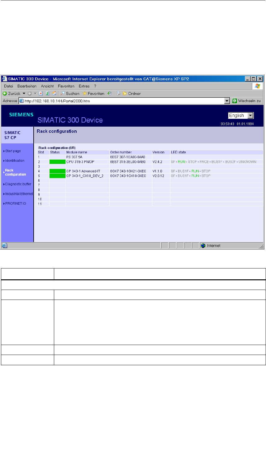The height and width of the screenshot is (466, 266).
Task: Click the Zurück back button
Action: 12,93
